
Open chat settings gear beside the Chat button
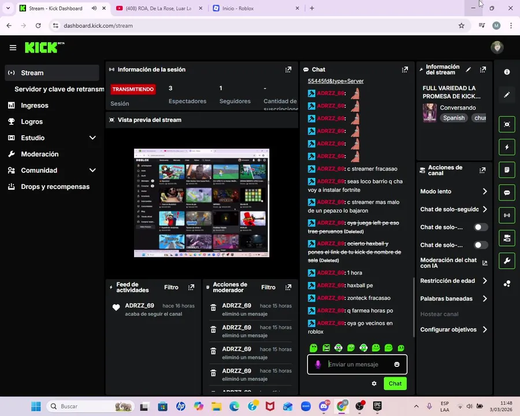point(374,384)
